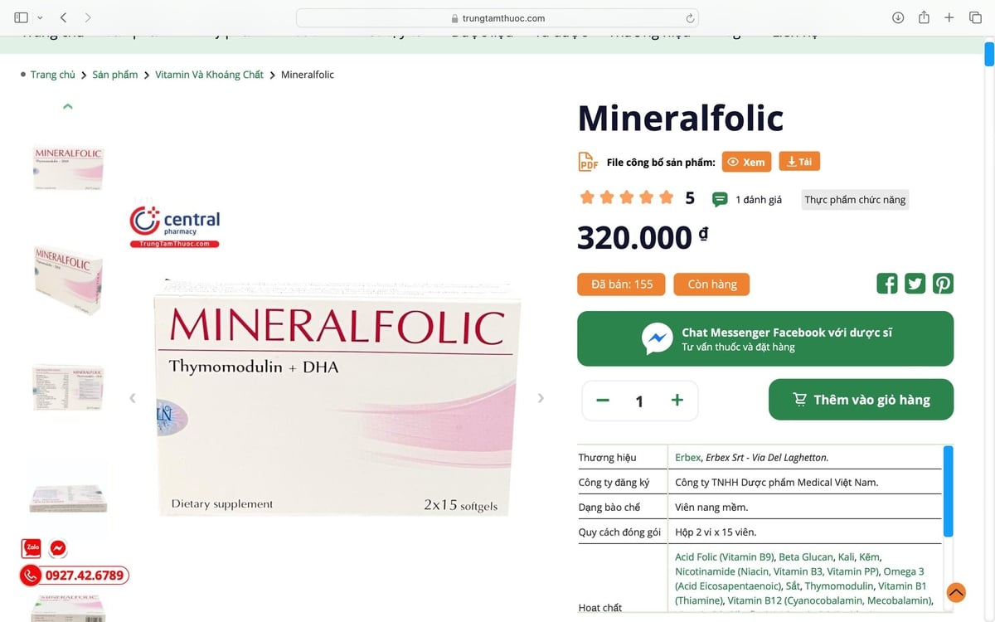Open Sản phẩm breadcrumb link
This screenshot has height=622, width=995.
click(x=115, y=75)
